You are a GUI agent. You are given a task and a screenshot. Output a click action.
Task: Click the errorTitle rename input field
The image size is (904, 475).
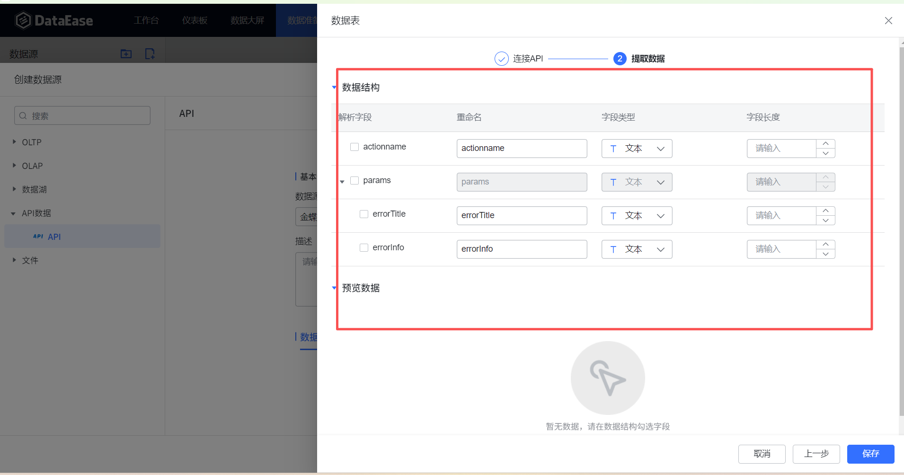tap(522, 216)
